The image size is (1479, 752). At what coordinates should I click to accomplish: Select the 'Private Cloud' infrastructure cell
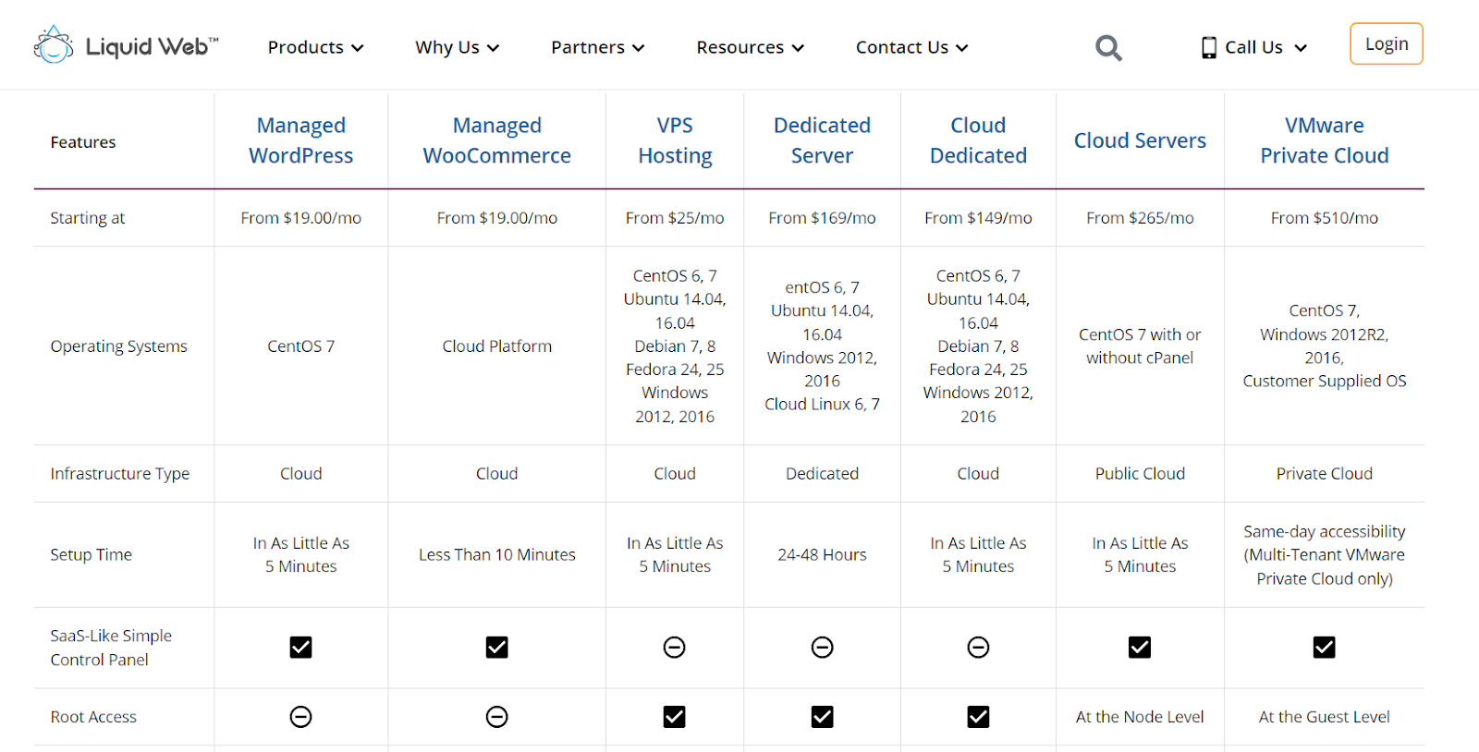(1325, 474)
